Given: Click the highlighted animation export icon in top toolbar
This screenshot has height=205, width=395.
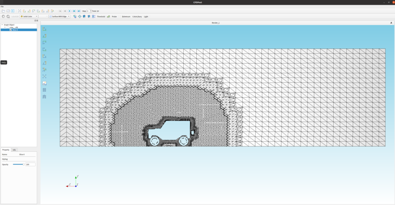Looking at the screenshot, I should 12,11.
